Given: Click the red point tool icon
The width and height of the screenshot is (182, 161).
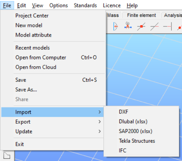Looking at the screenshot, I should [180, 27].
